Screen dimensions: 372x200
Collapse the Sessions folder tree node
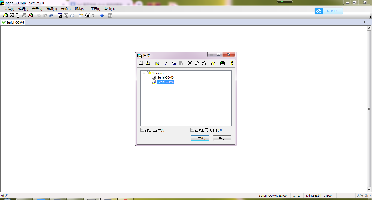point(144,73)
